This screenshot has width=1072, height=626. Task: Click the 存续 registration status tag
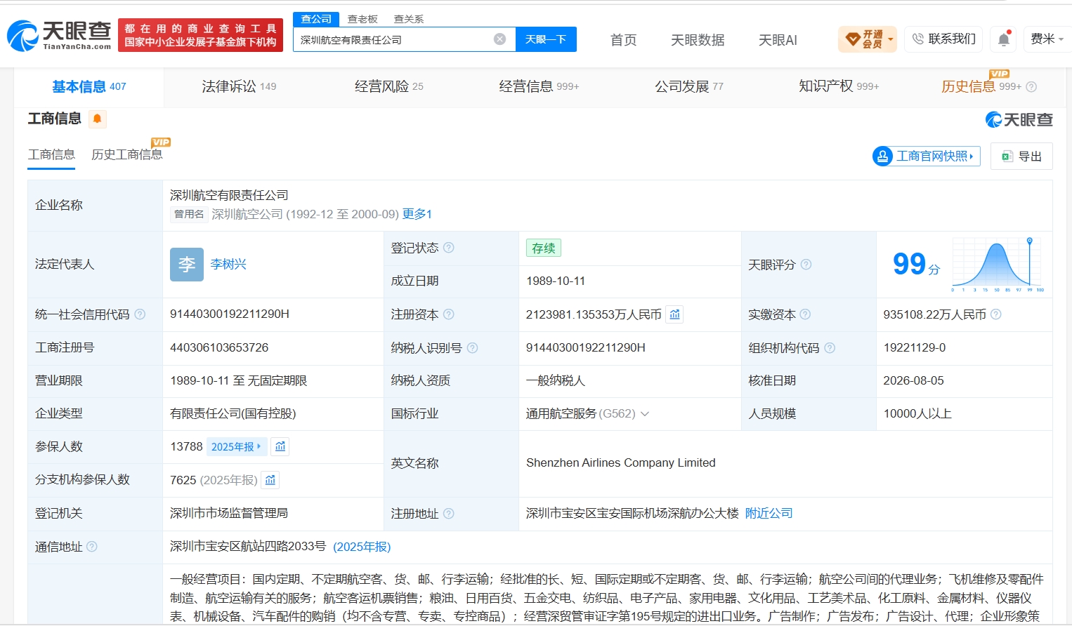[x=544, y=248]
